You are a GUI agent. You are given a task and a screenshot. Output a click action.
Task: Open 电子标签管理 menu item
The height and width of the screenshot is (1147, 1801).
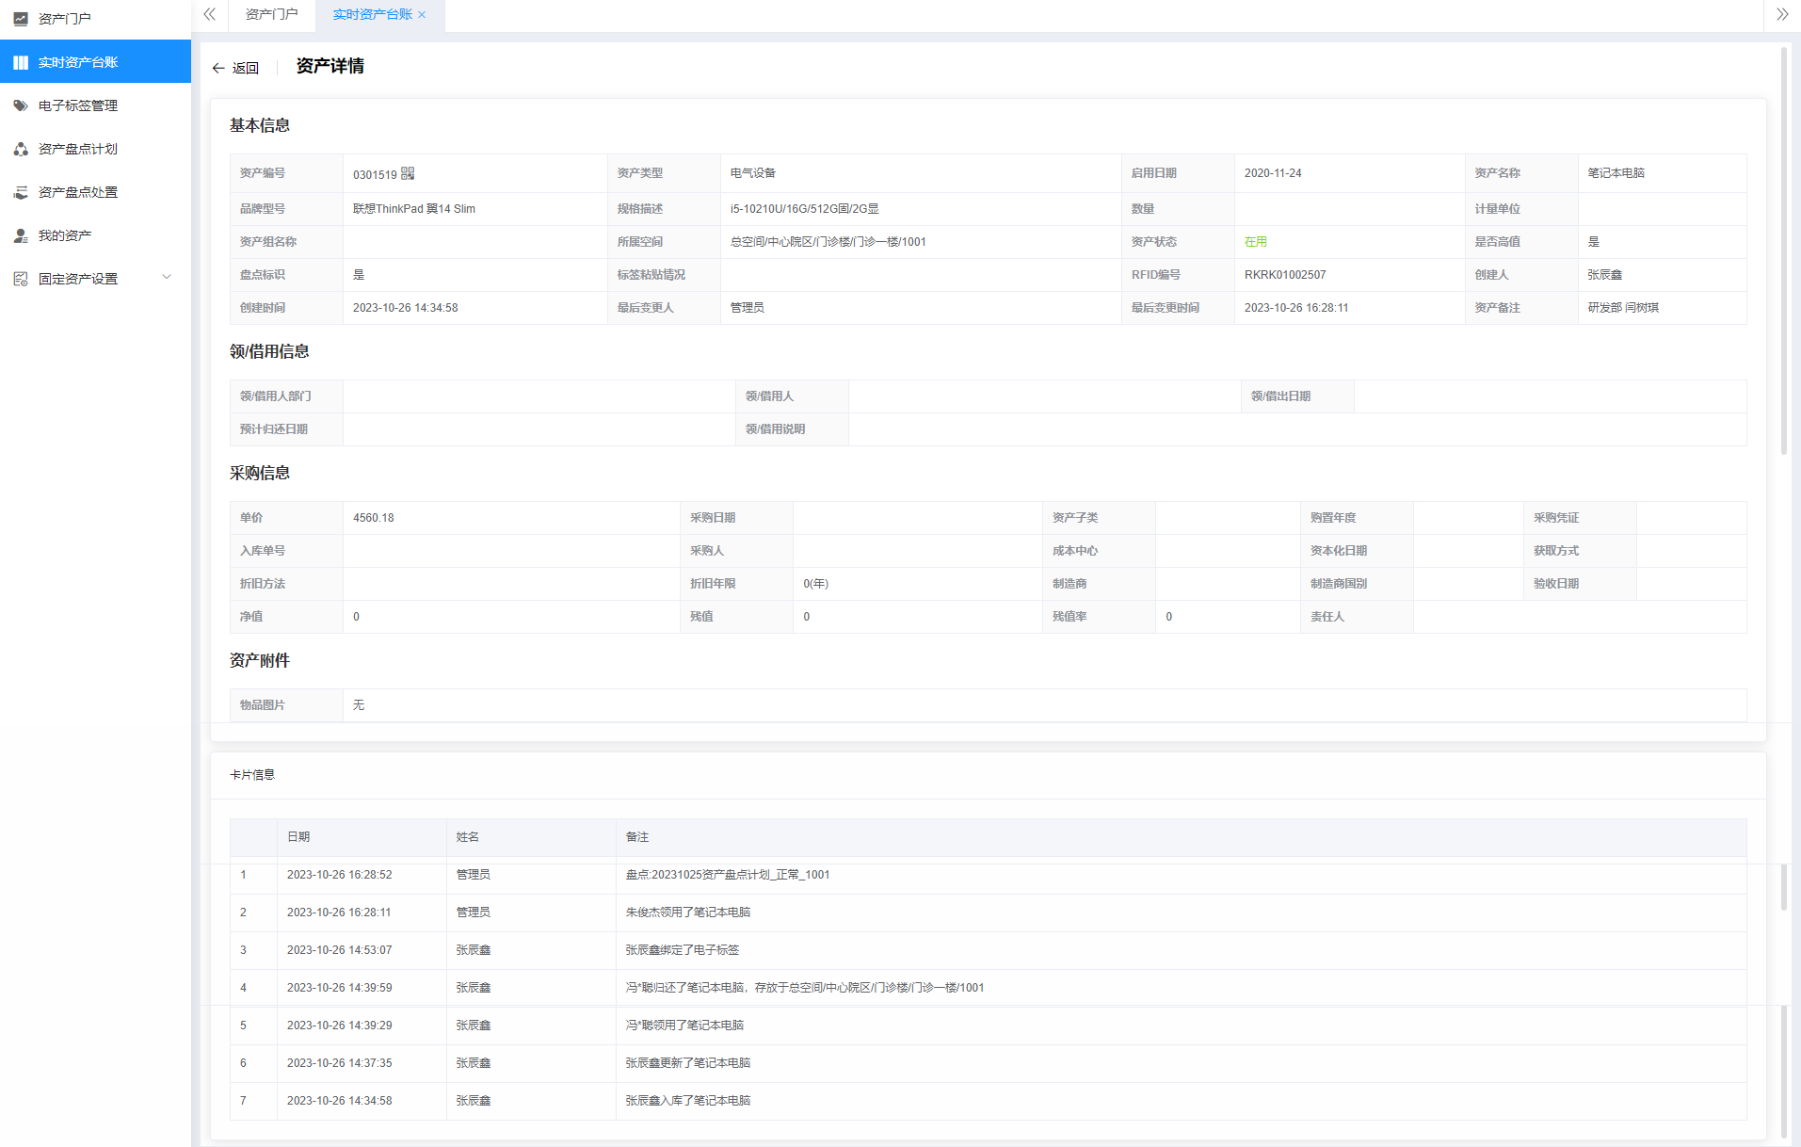coord(78,105)
